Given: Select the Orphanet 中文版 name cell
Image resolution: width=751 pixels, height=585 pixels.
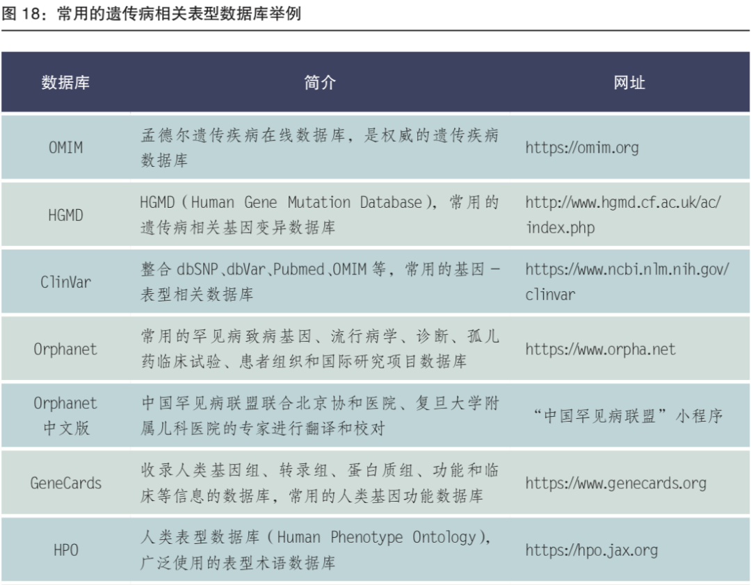Looking at the screenshot, I should pos(65,415).
